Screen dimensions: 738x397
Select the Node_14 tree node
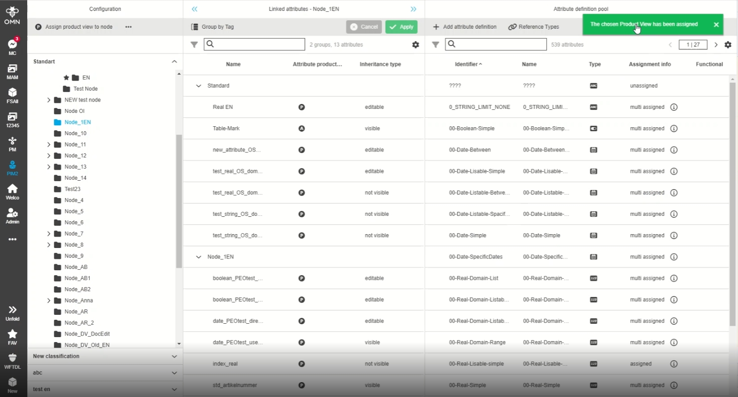click(75, 178)
